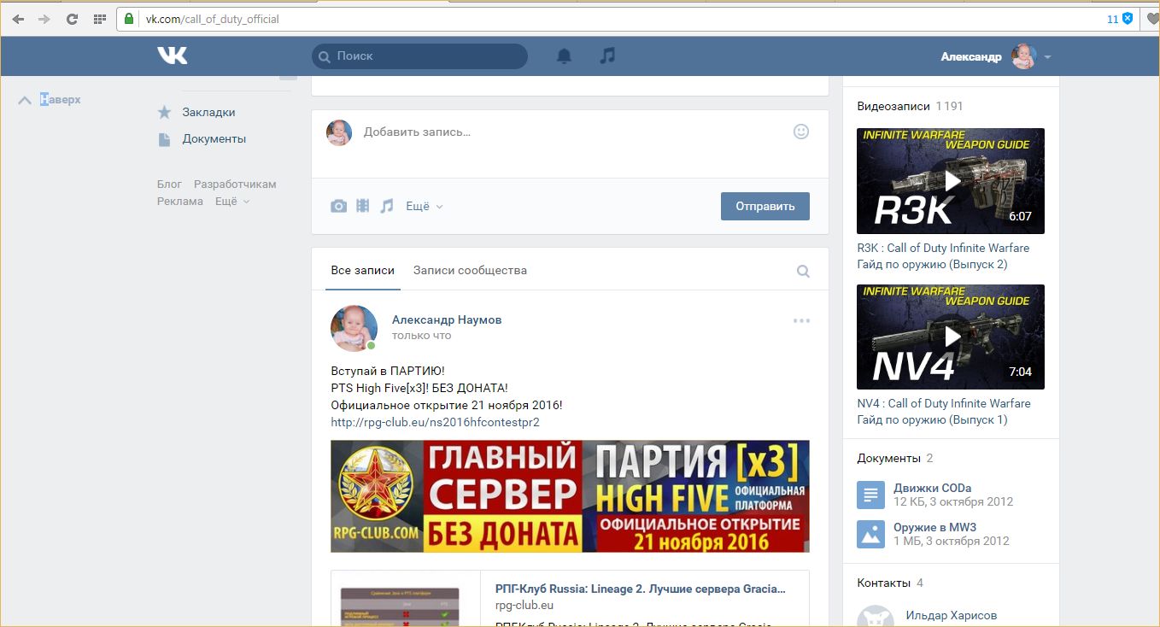This screenshot has height=627, width=1160.
Task: Click post author avatar photo
Action: [x=354, y=328]
